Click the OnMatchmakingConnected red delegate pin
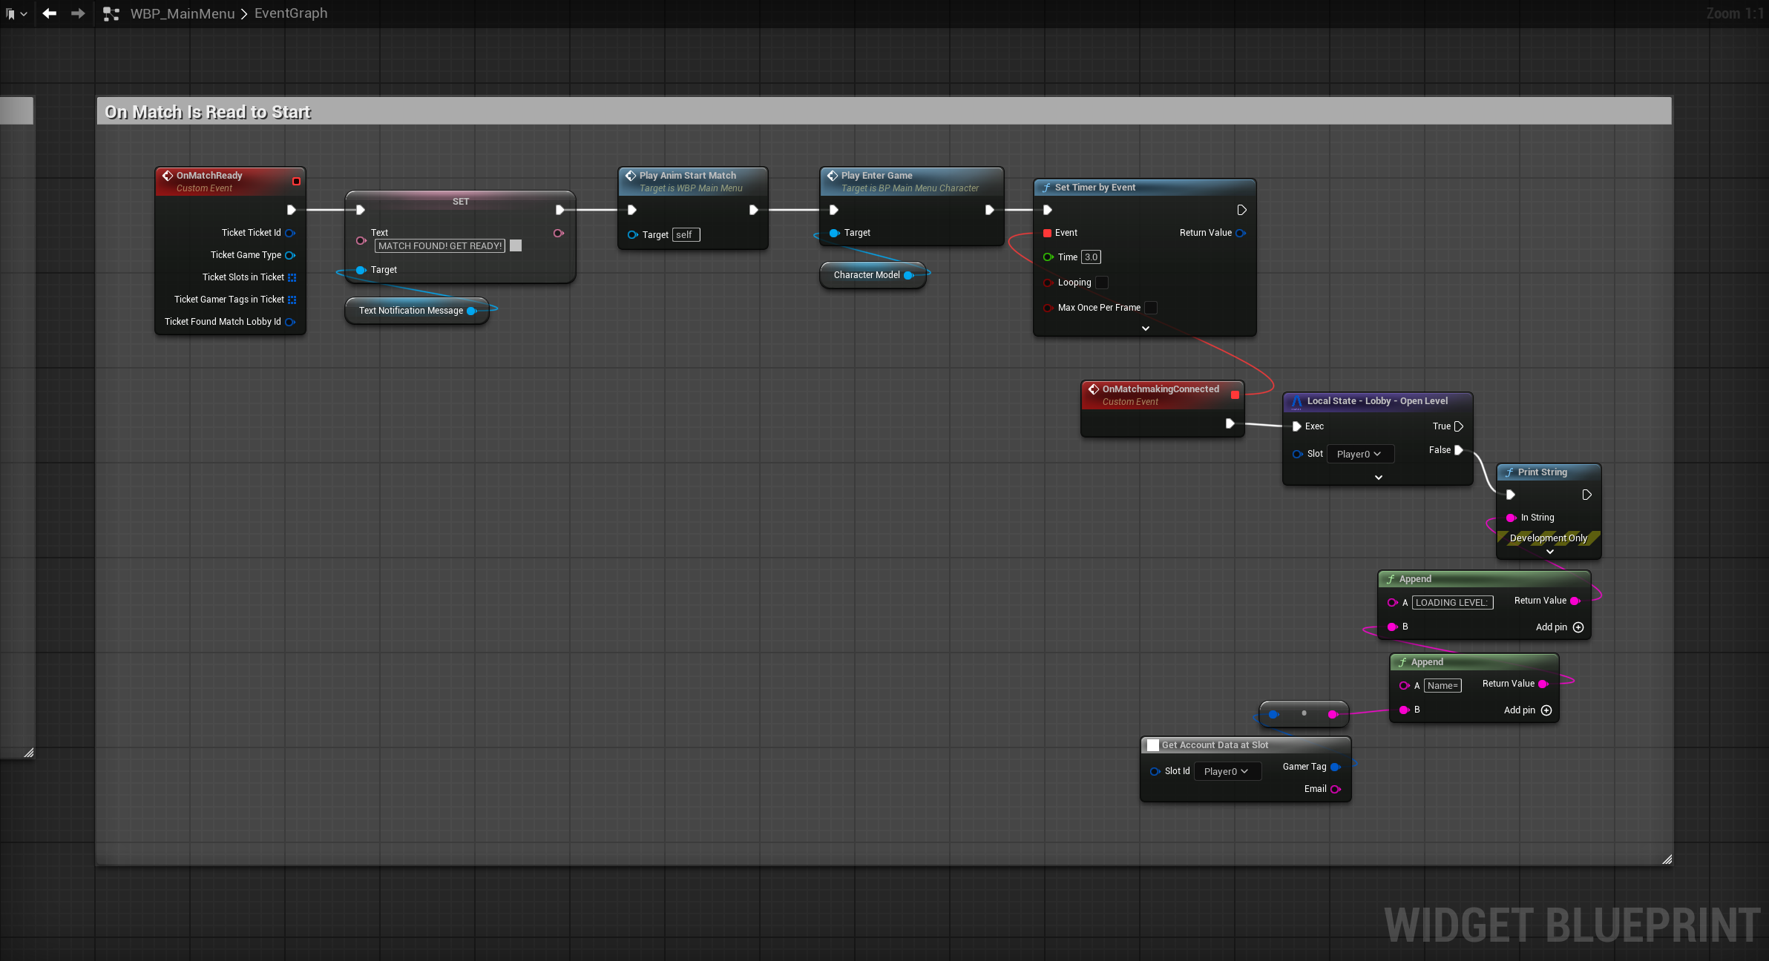The height and width of the screenshot is (961, 1769). coord(1235,394)
